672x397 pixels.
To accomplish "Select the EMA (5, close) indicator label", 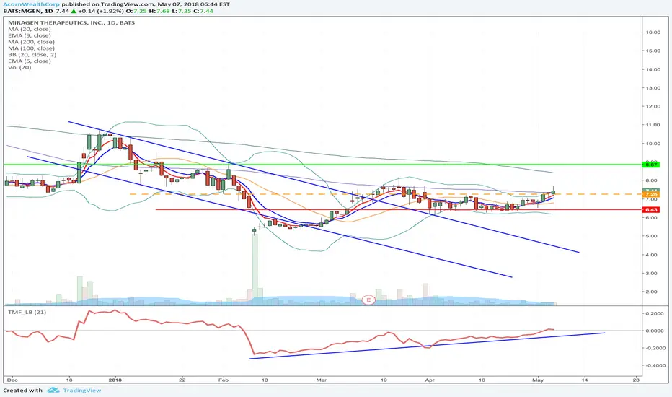I will click(x=30, y=61).
